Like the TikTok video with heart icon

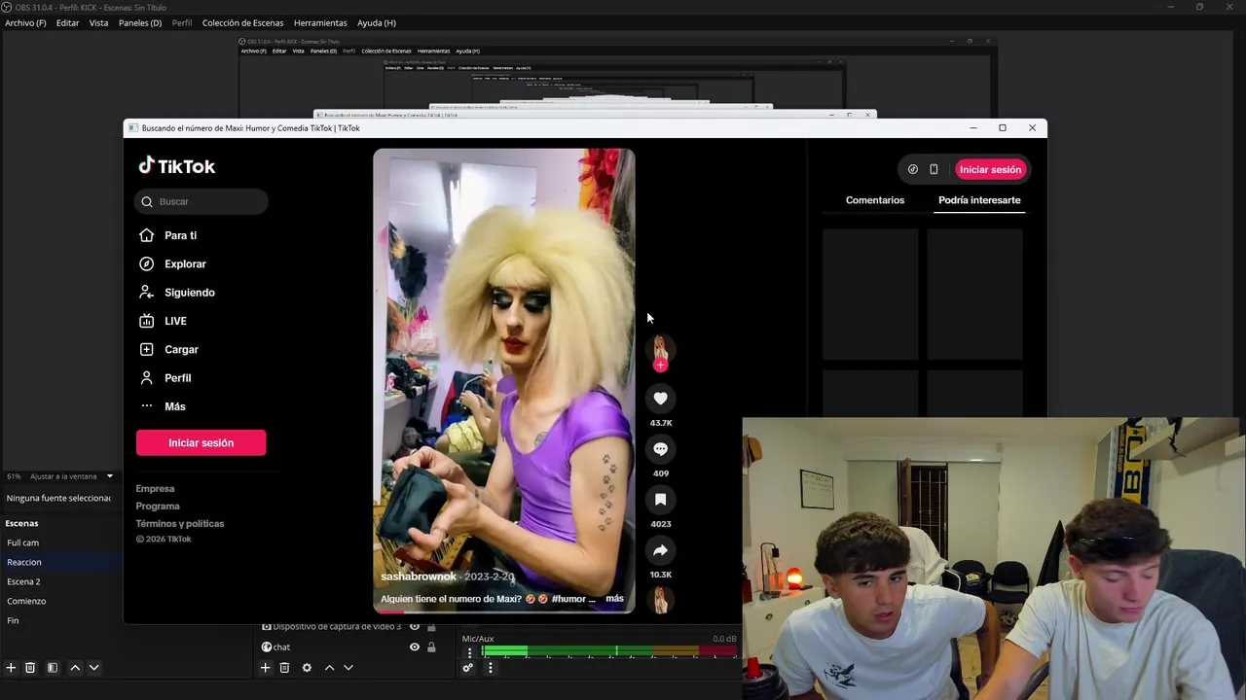click(660, 399)
